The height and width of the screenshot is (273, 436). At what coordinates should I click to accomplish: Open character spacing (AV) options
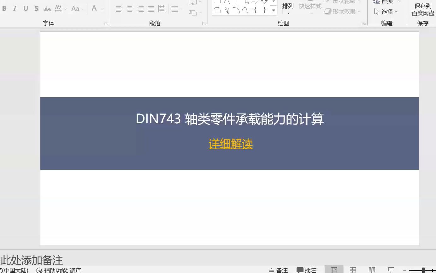click(60, 9)
